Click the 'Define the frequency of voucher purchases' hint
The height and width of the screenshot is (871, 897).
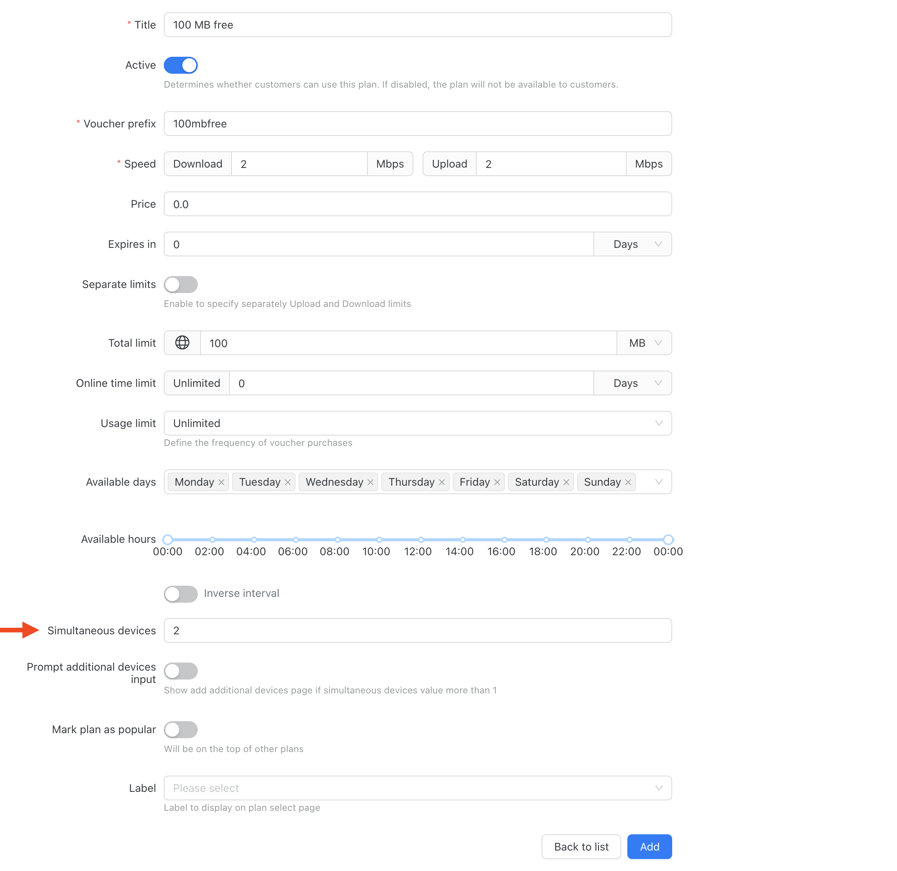[258, 443]
